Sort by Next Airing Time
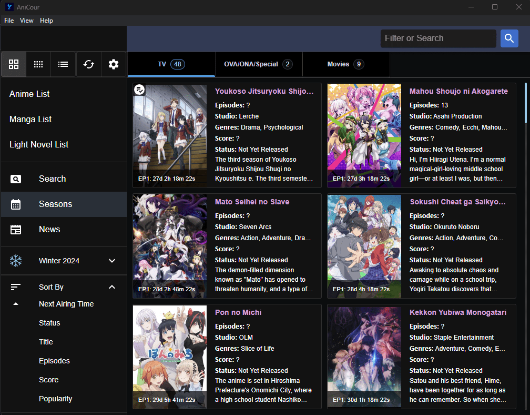The width and height of the screenshot is (530, 415). pos(66,304)
